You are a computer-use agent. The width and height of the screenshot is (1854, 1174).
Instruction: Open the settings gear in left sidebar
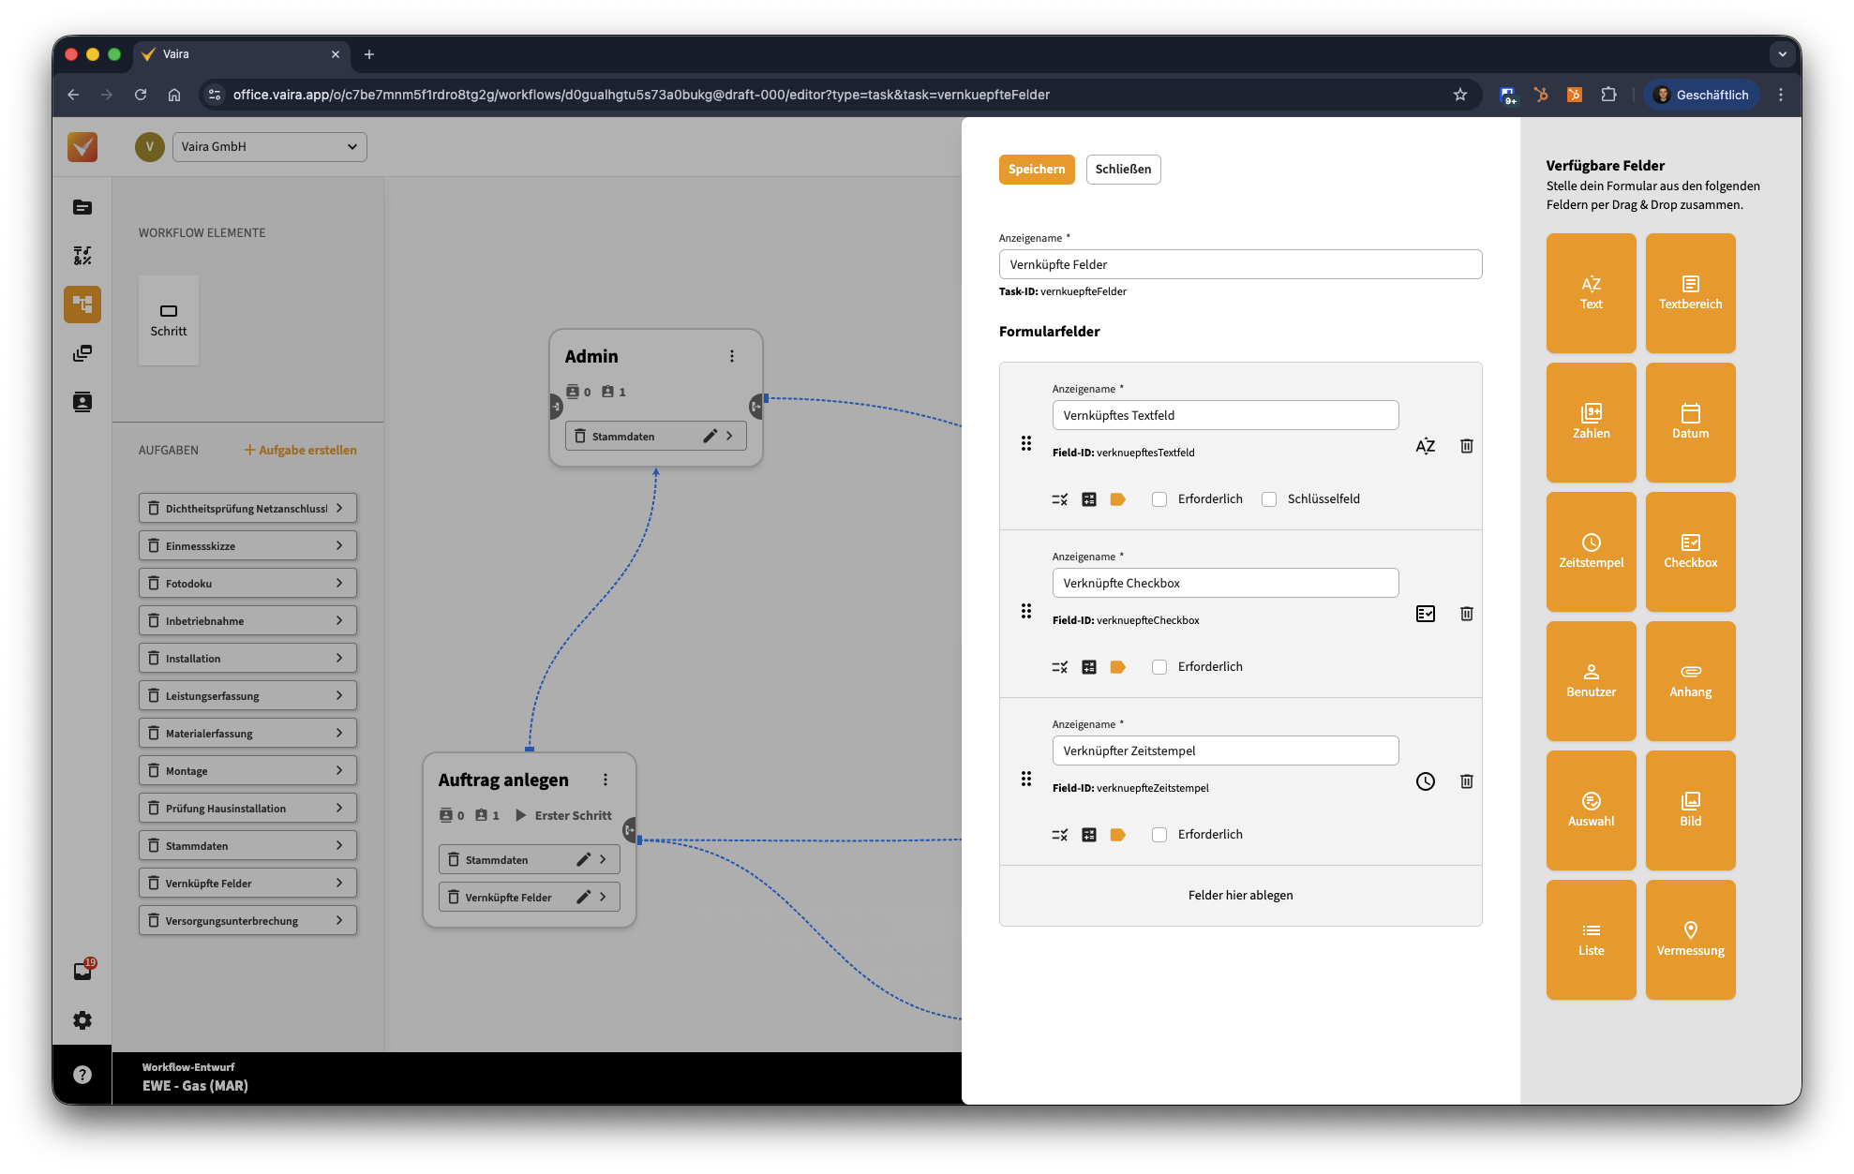(82, 1020)
